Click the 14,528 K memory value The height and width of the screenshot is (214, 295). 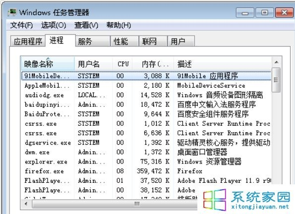(155, 95)
